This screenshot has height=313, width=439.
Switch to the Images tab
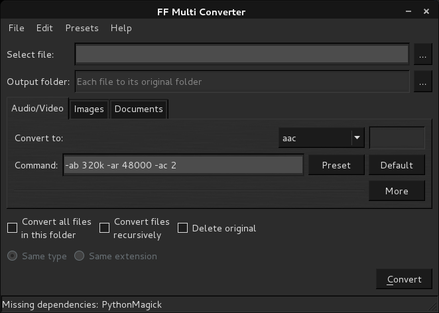point(89,109)
